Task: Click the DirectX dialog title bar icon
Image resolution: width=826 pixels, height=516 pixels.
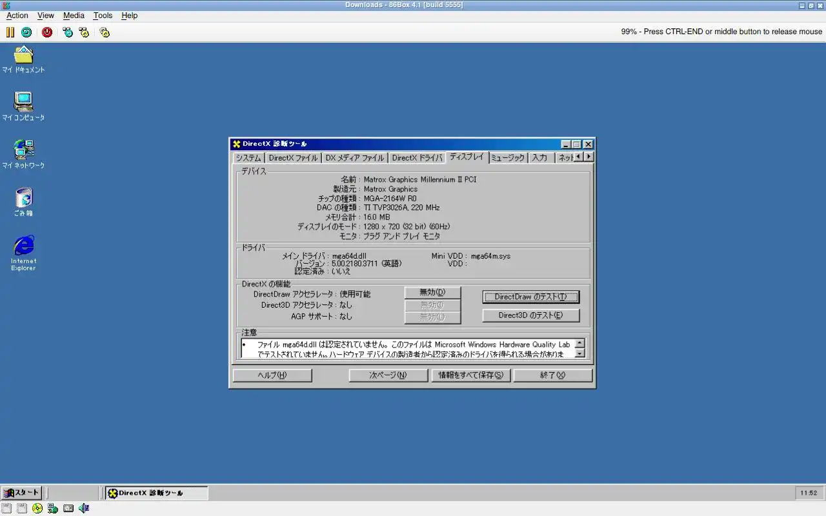Action: tap(237, 144)
